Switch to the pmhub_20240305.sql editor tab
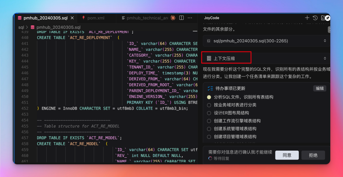This screenshot has height=177, width=343. 45,18
